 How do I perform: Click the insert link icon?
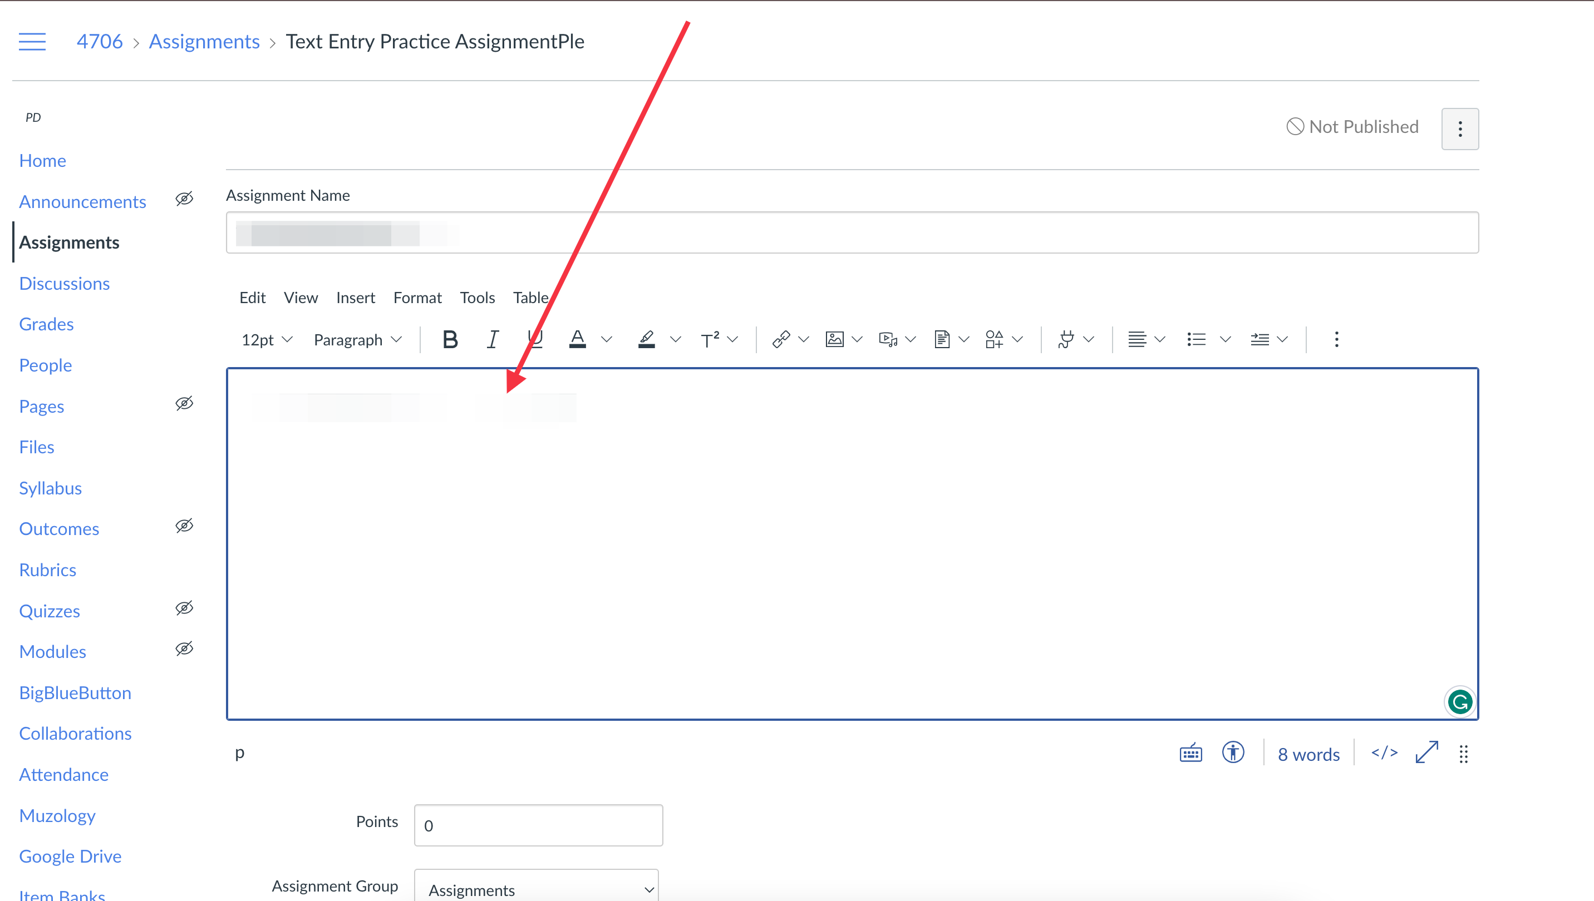click(781, 340)
